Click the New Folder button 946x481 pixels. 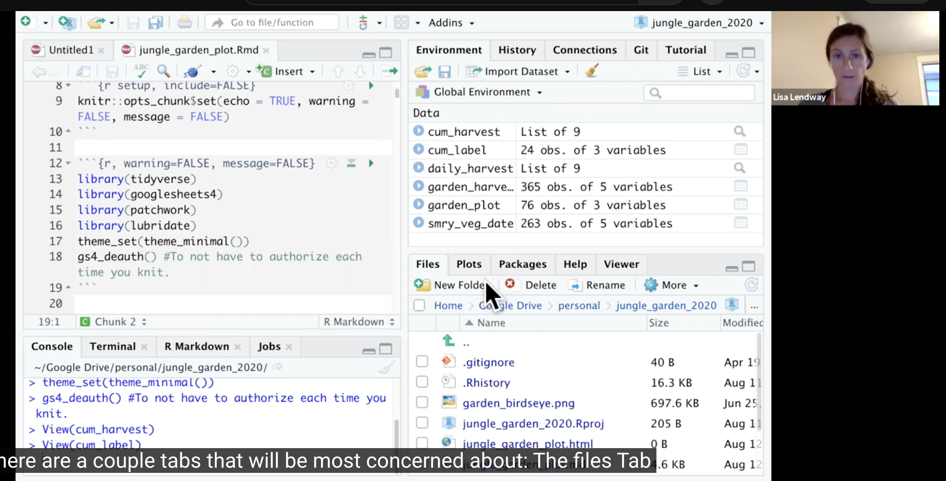point(450,285)
